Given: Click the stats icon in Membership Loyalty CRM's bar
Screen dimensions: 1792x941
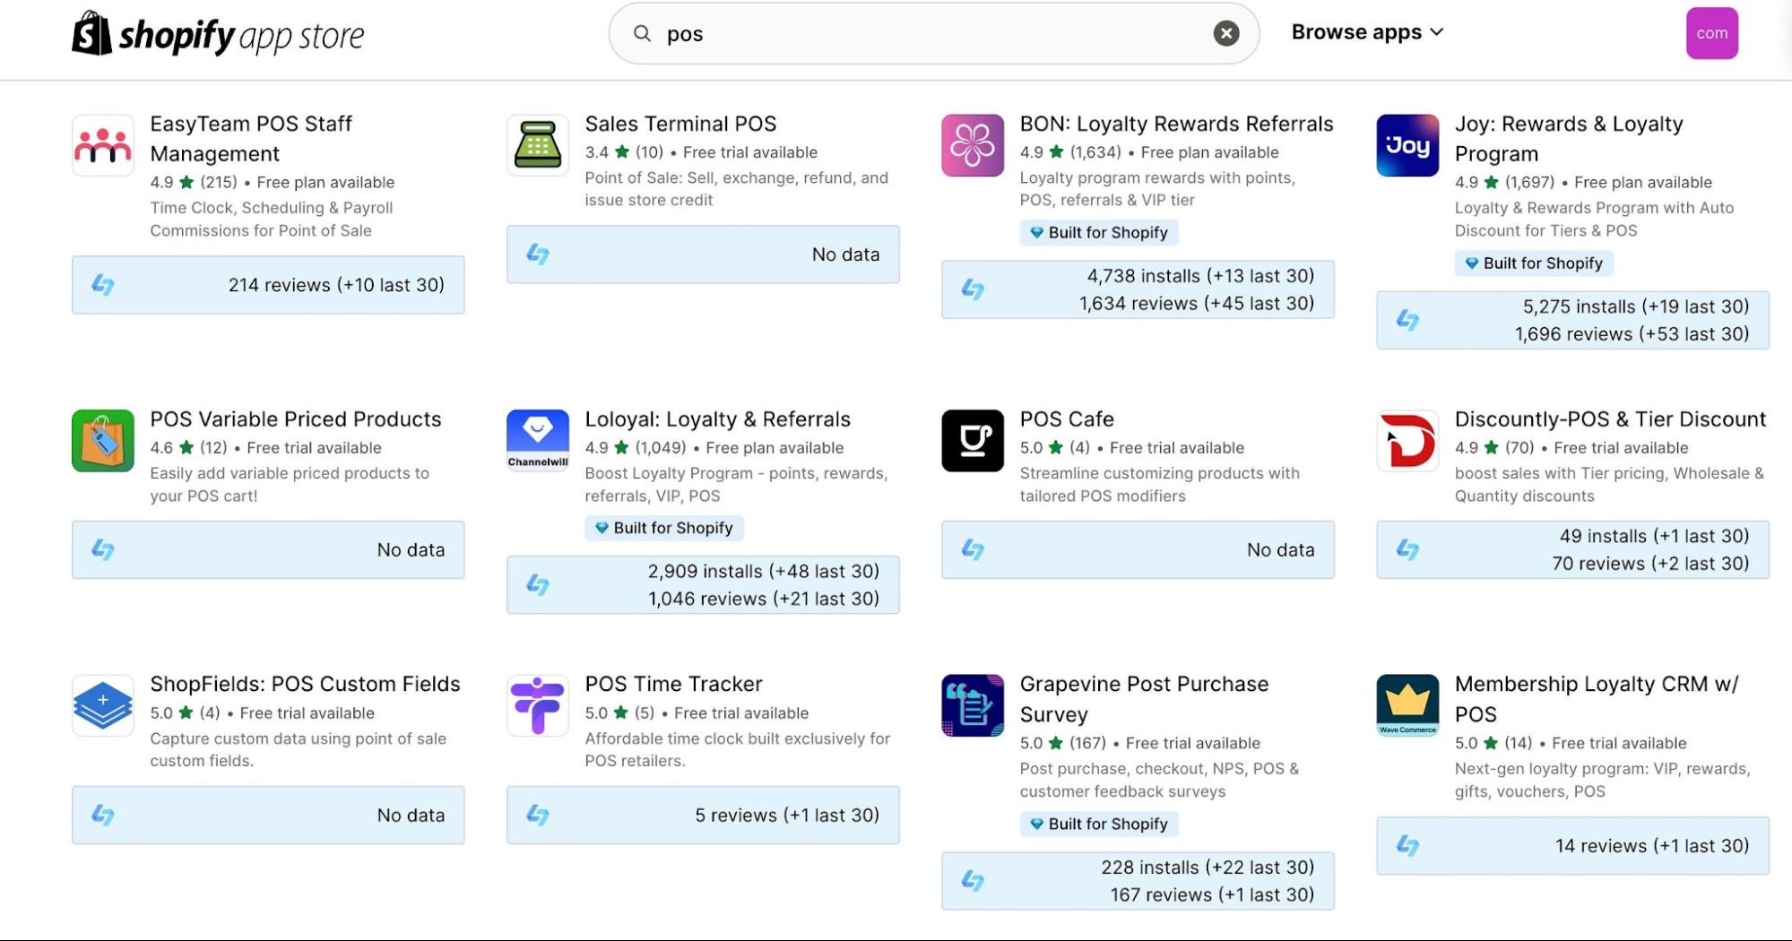Looking at the screenshot, I should 1407,845.
